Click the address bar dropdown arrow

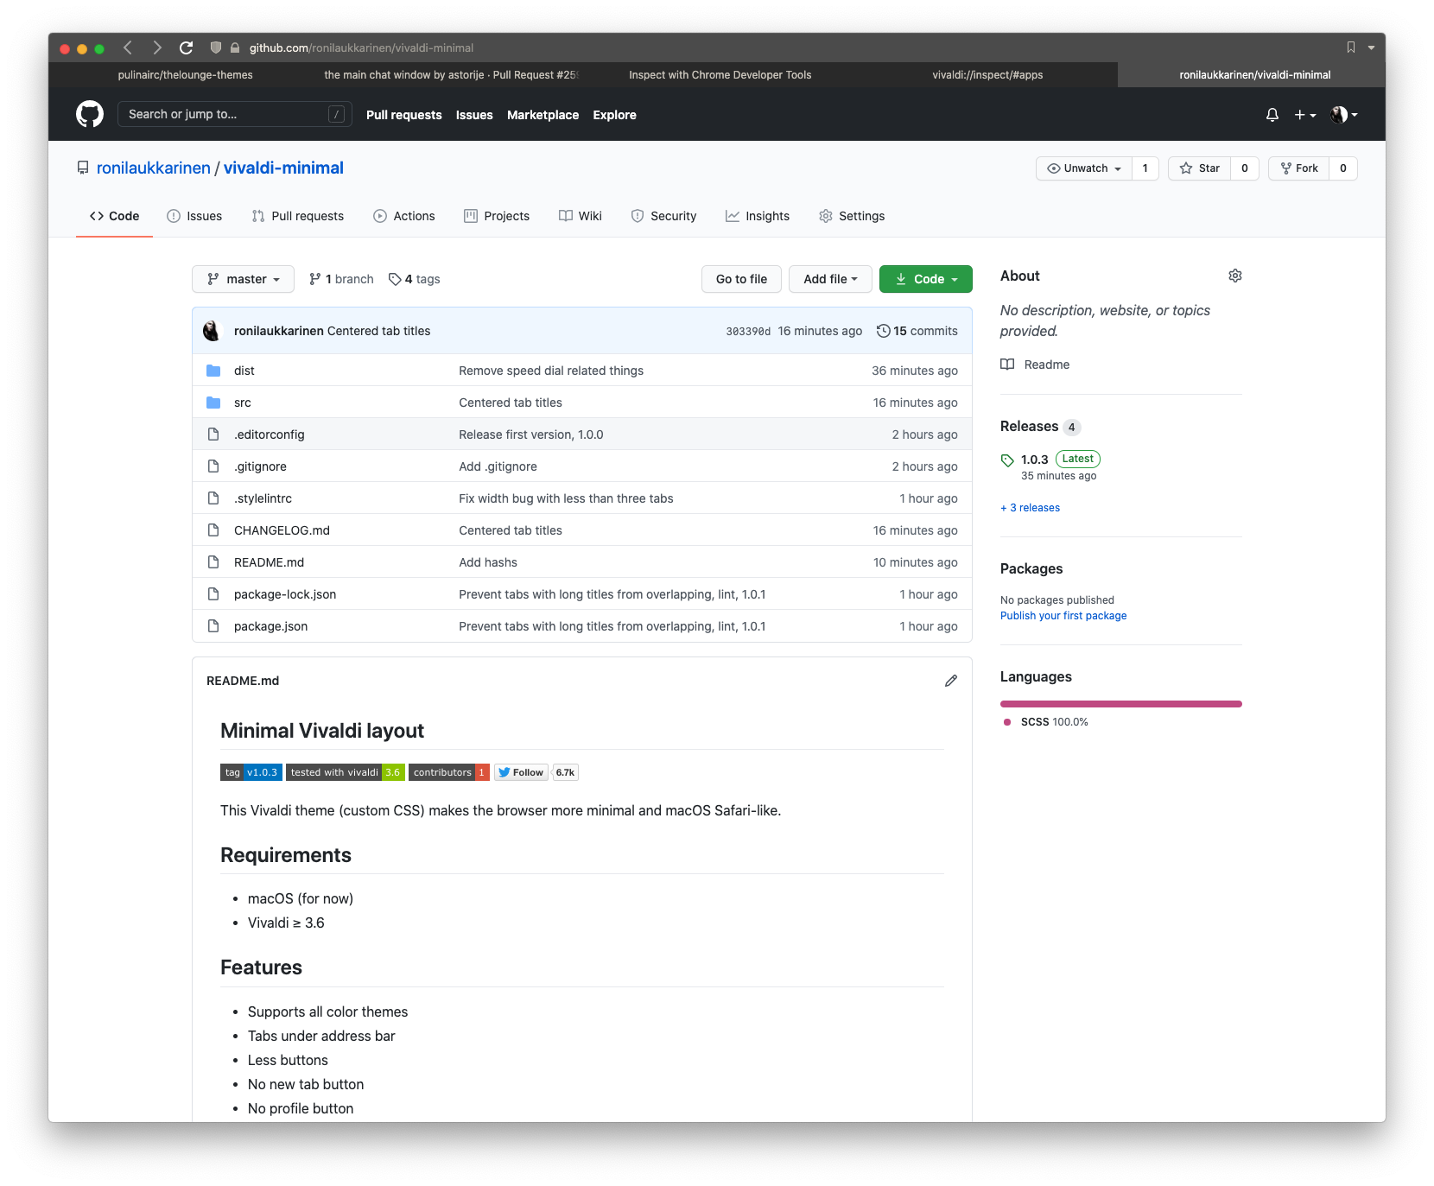tap(1371, 48)
